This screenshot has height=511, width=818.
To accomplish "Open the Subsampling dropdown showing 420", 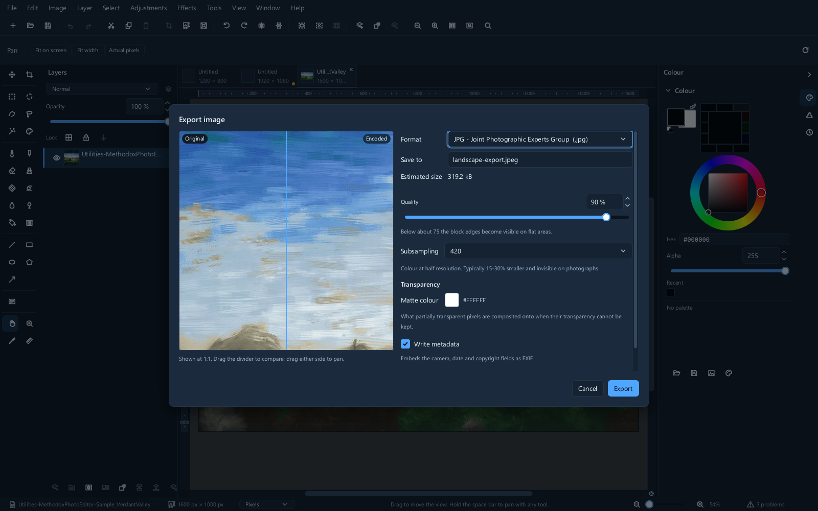I will [x=538, y=251].
